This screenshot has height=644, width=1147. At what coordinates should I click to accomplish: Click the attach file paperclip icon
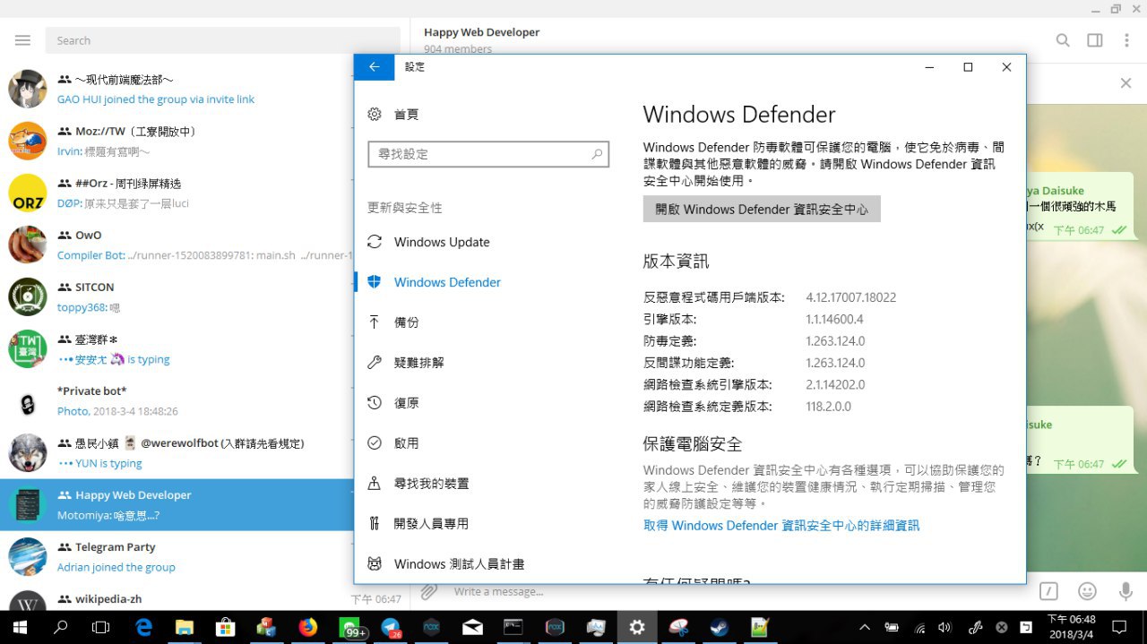pos(429,591)
